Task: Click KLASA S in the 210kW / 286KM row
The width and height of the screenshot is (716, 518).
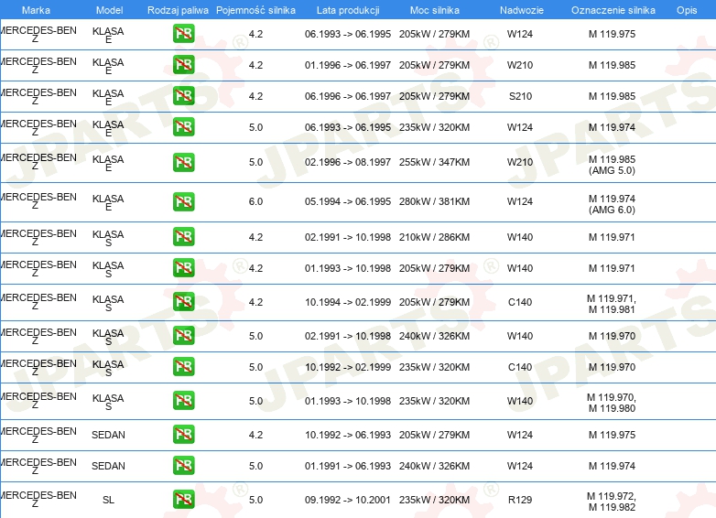Action: tap(108, 238)
